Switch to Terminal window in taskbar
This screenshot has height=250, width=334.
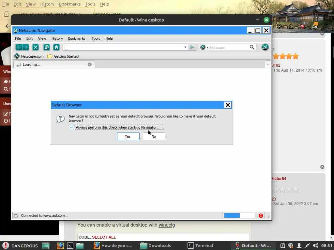[x=200, y=245]
